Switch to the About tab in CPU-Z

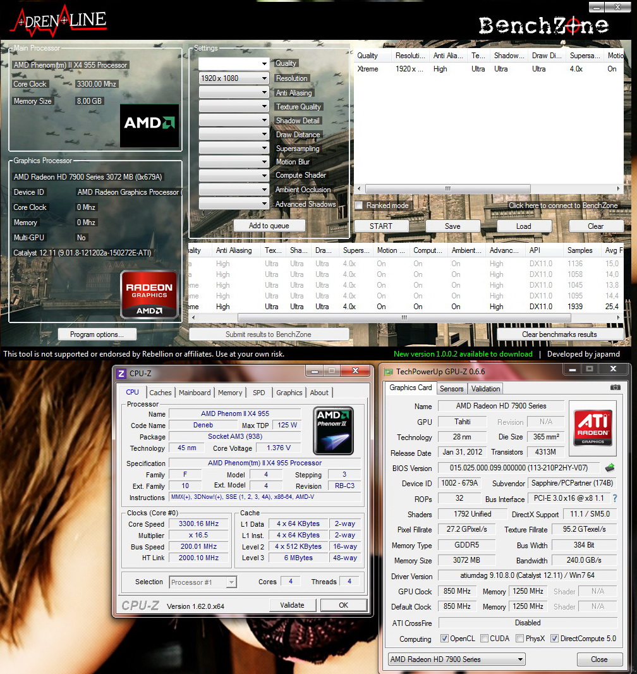319,393
